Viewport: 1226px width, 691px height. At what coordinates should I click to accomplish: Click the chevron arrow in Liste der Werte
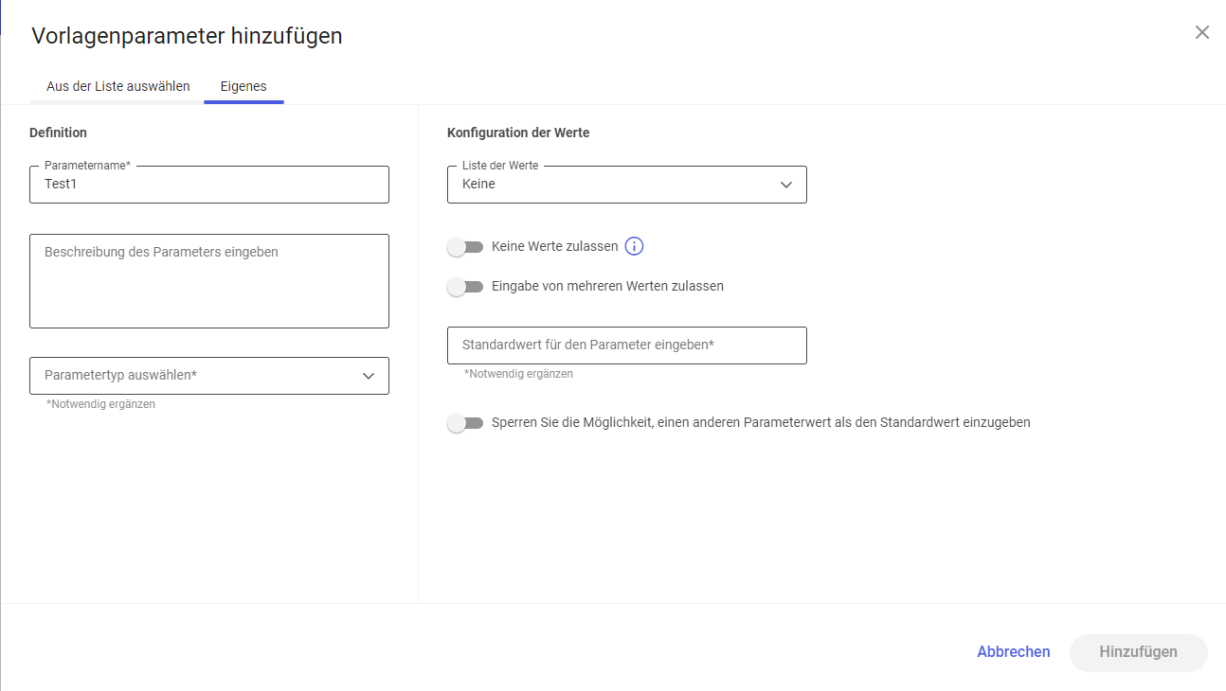[x=785, y=185]
